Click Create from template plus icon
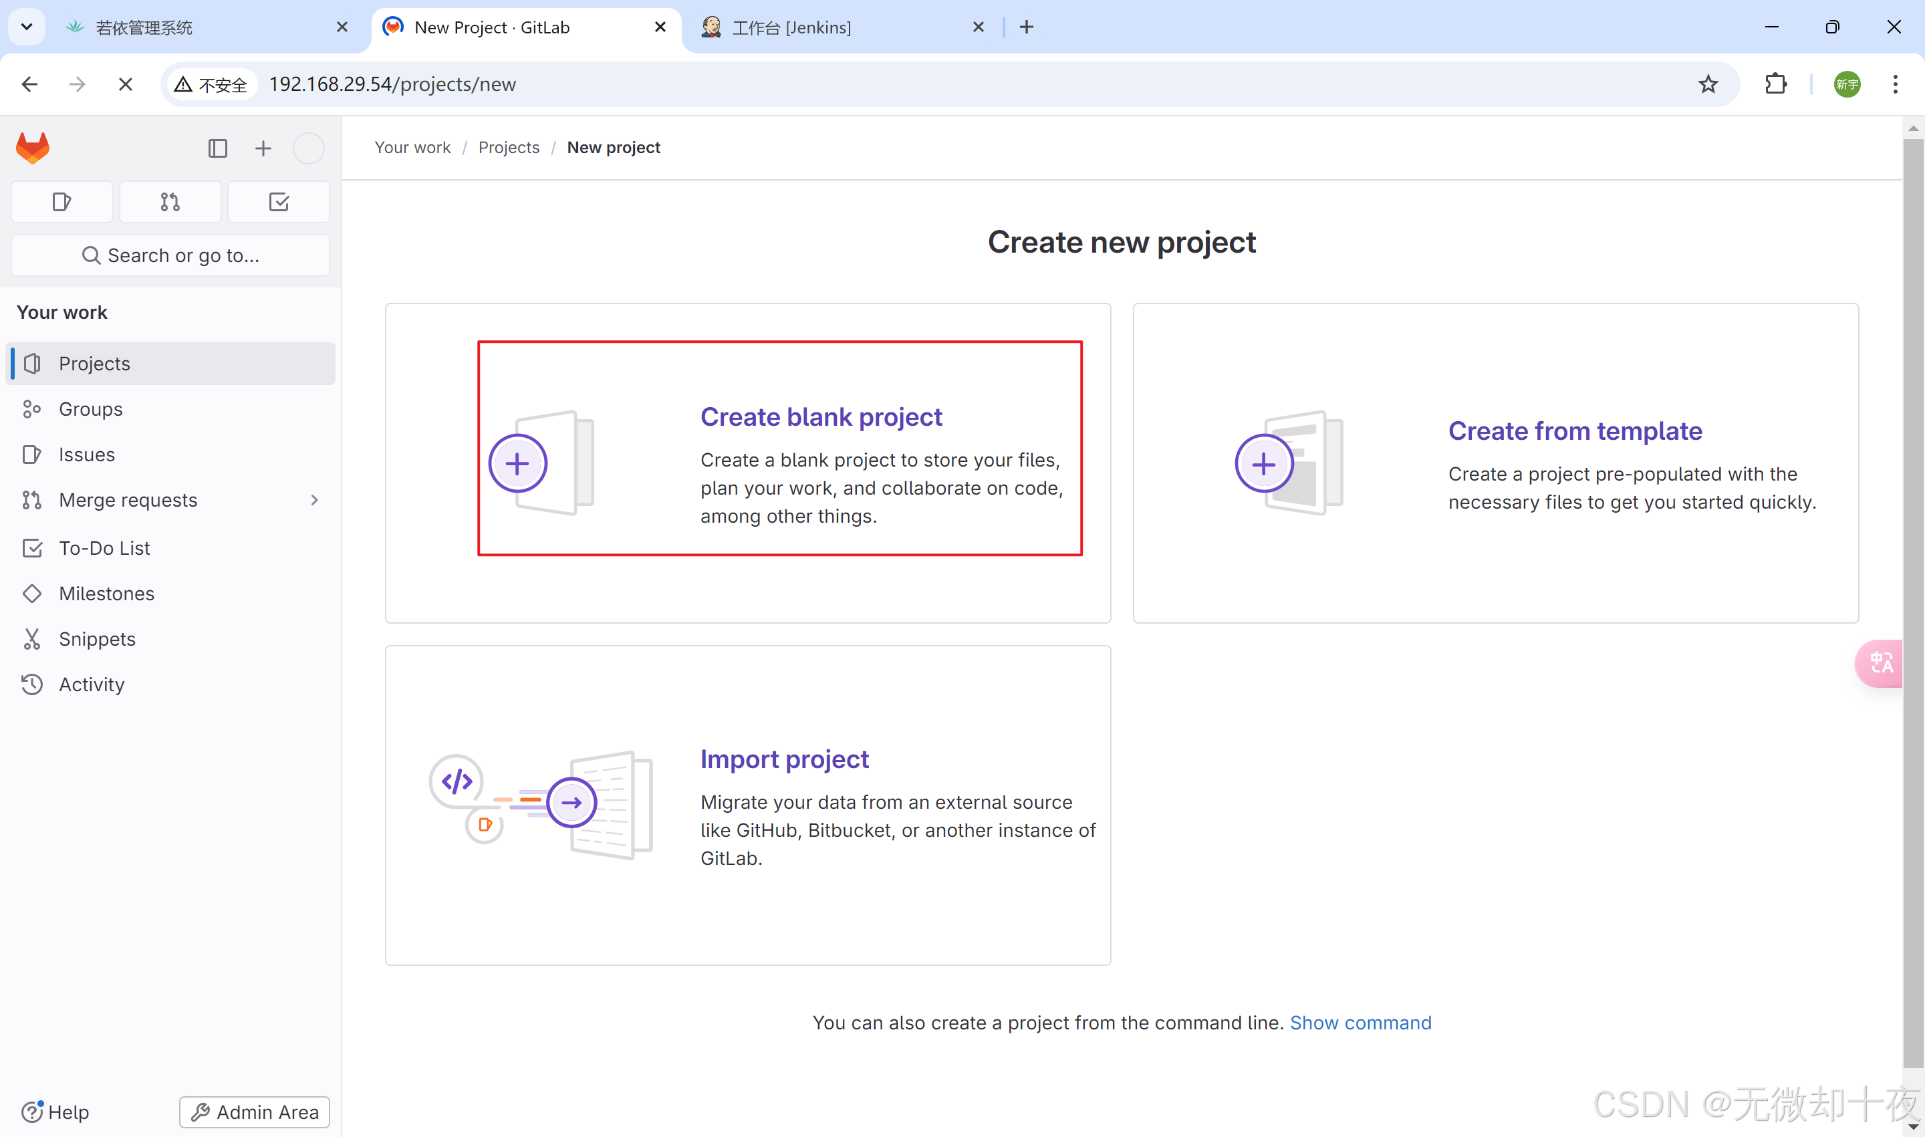Image resolution: width=1925 pixels, height=1137 pixels. click(1264, 463)
